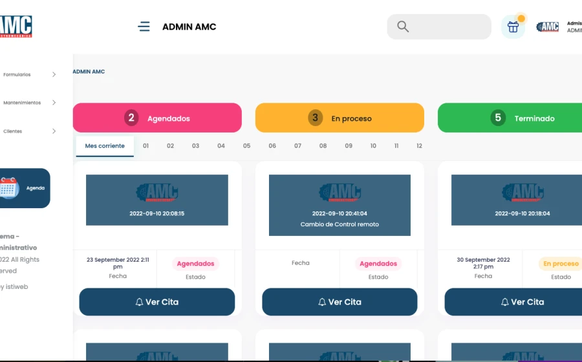Click the number 3 badge on En proceso
The width and height of the screenshot is (582, 362).
click(x=315, y=118)
